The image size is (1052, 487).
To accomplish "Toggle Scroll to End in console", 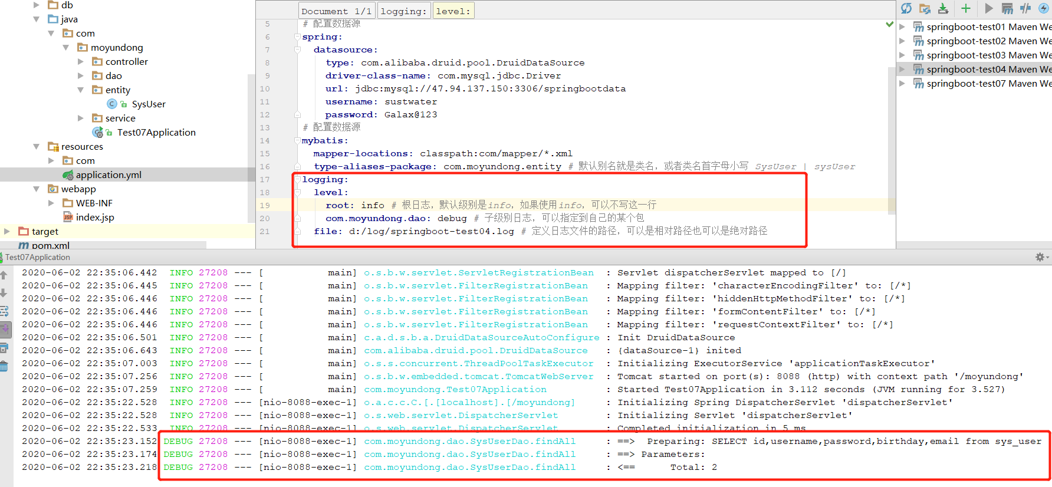I will 4,329.
